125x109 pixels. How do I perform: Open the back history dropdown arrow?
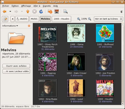point(10,12)
